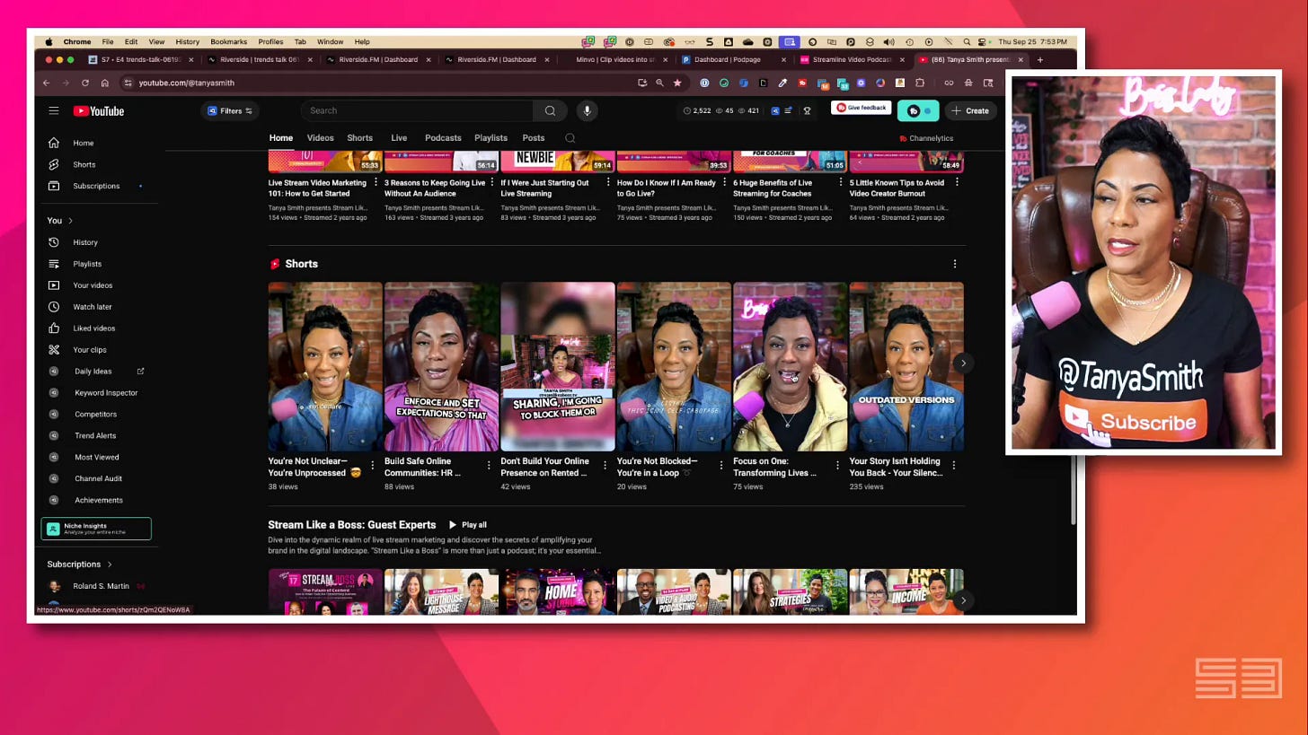1308x735 pixels.
Task: Search within channel using tab-bar magnifier
Action: tap(570, 138)
